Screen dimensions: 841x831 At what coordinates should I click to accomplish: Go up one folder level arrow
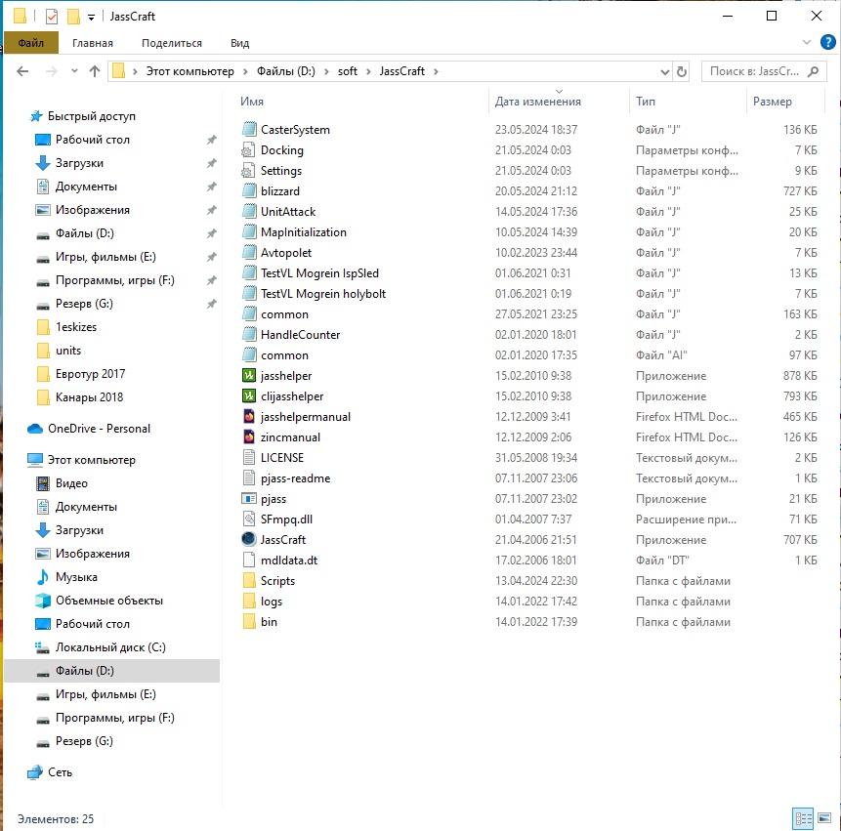[x=95, y=71]
